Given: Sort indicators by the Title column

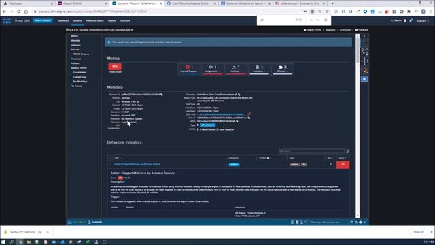Looking at the screenshot, I should pyautogui.click(x=118, y=158).
